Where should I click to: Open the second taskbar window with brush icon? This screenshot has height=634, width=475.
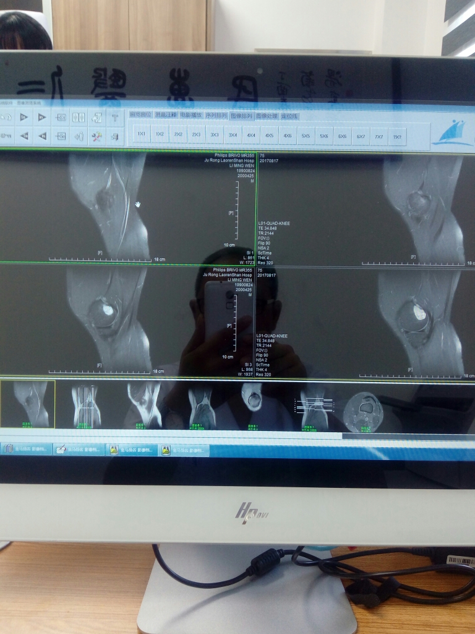click(x=79, y=449)
